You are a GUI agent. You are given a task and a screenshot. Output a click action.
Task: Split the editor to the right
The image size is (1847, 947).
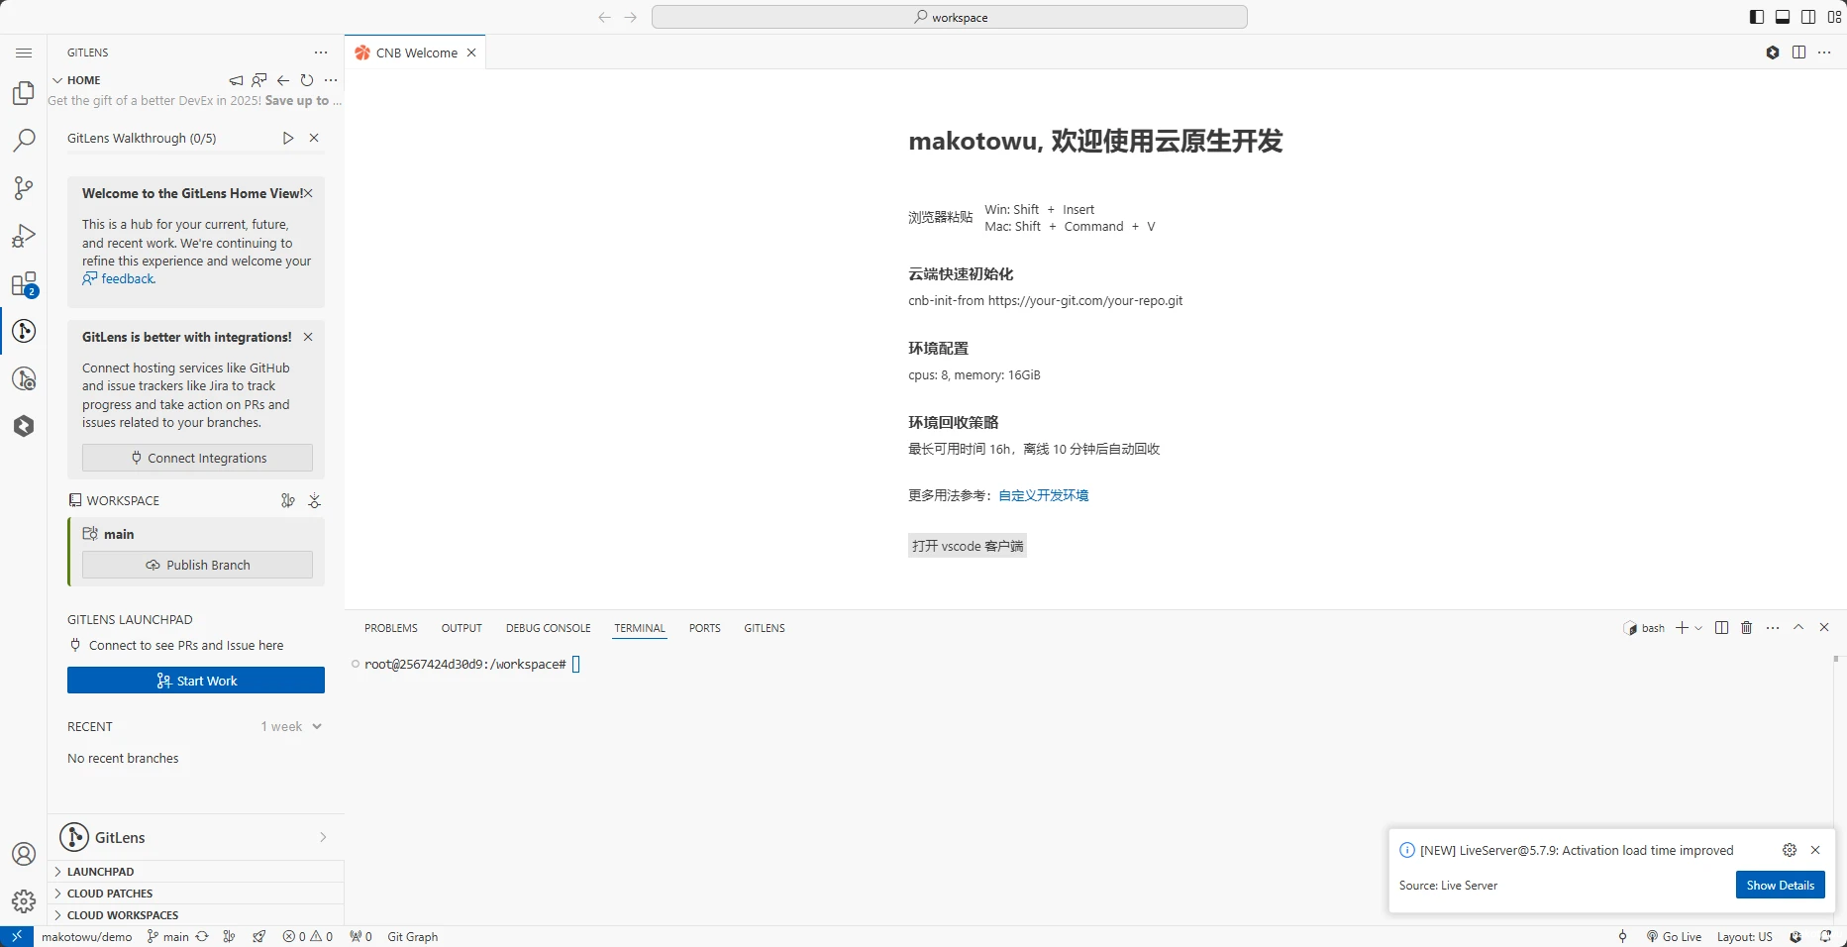(x=1798, y=53)
